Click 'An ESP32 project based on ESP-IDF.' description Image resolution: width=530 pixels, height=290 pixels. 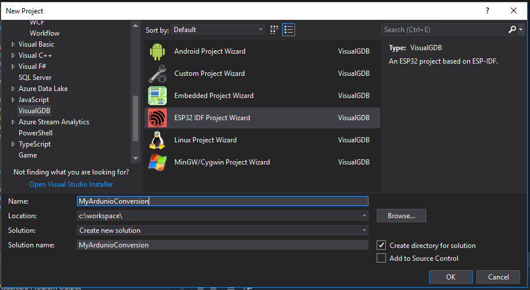pyautogui.click(x=444, y=61)
